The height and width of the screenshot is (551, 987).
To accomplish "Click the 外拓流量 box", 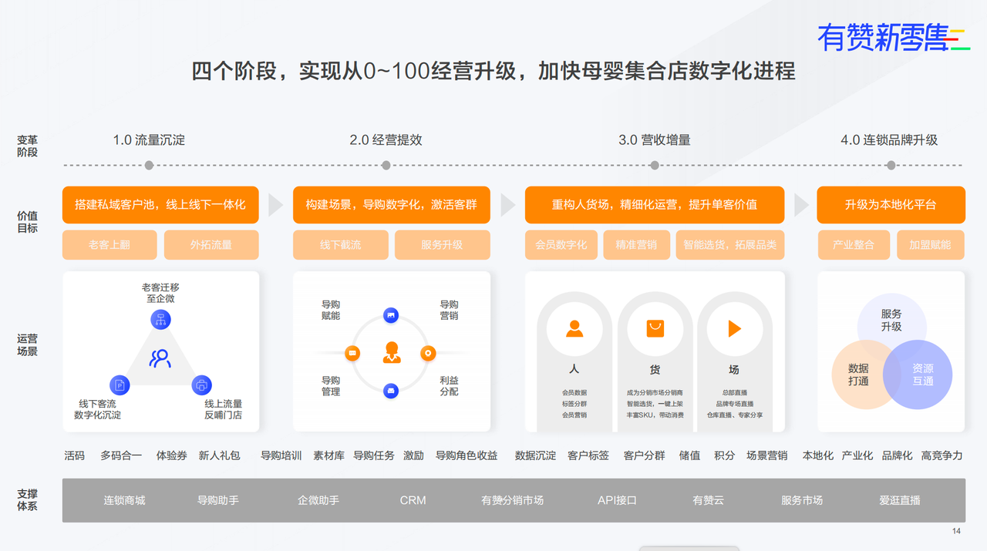I will tap(211, 245).
